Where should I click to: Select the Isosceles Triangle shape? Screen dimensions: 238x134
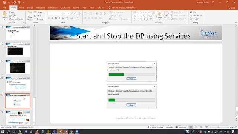click(x=135, y=16)
